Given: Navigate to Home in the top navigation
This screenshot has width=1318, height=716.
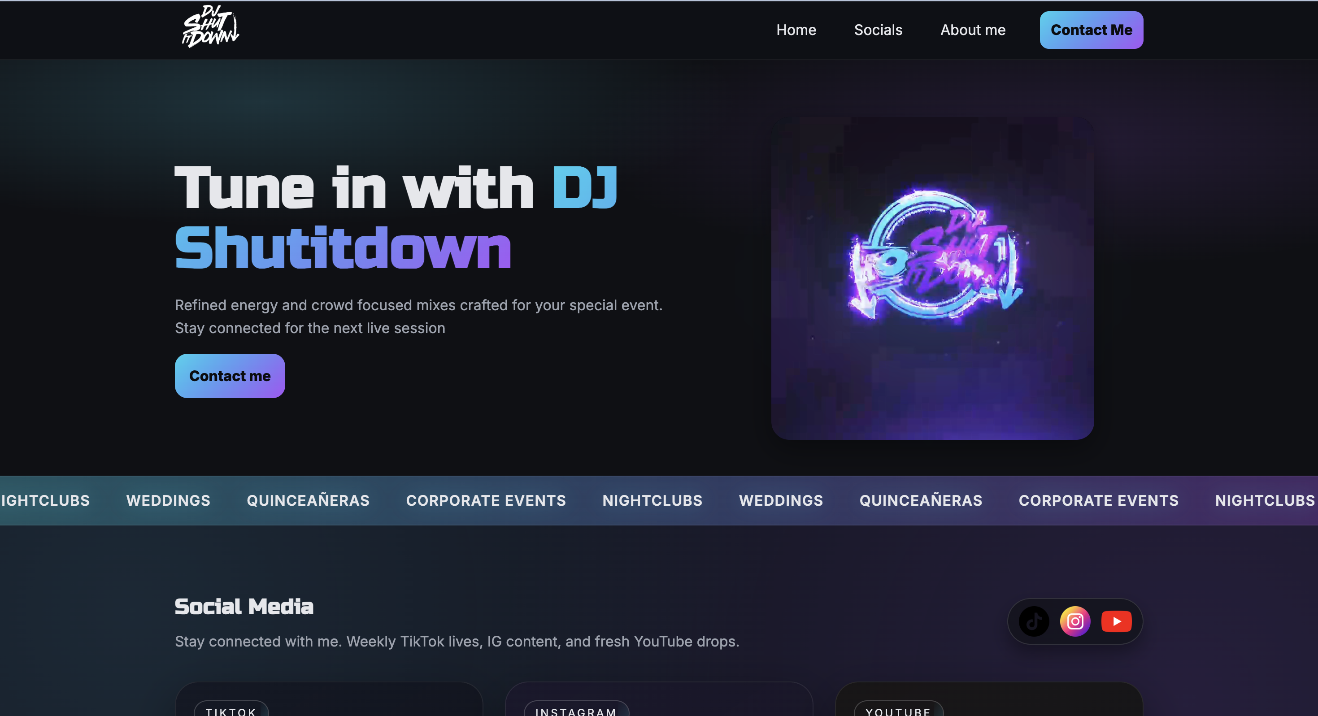Looking at the screenshot, I should pos(796,30).
